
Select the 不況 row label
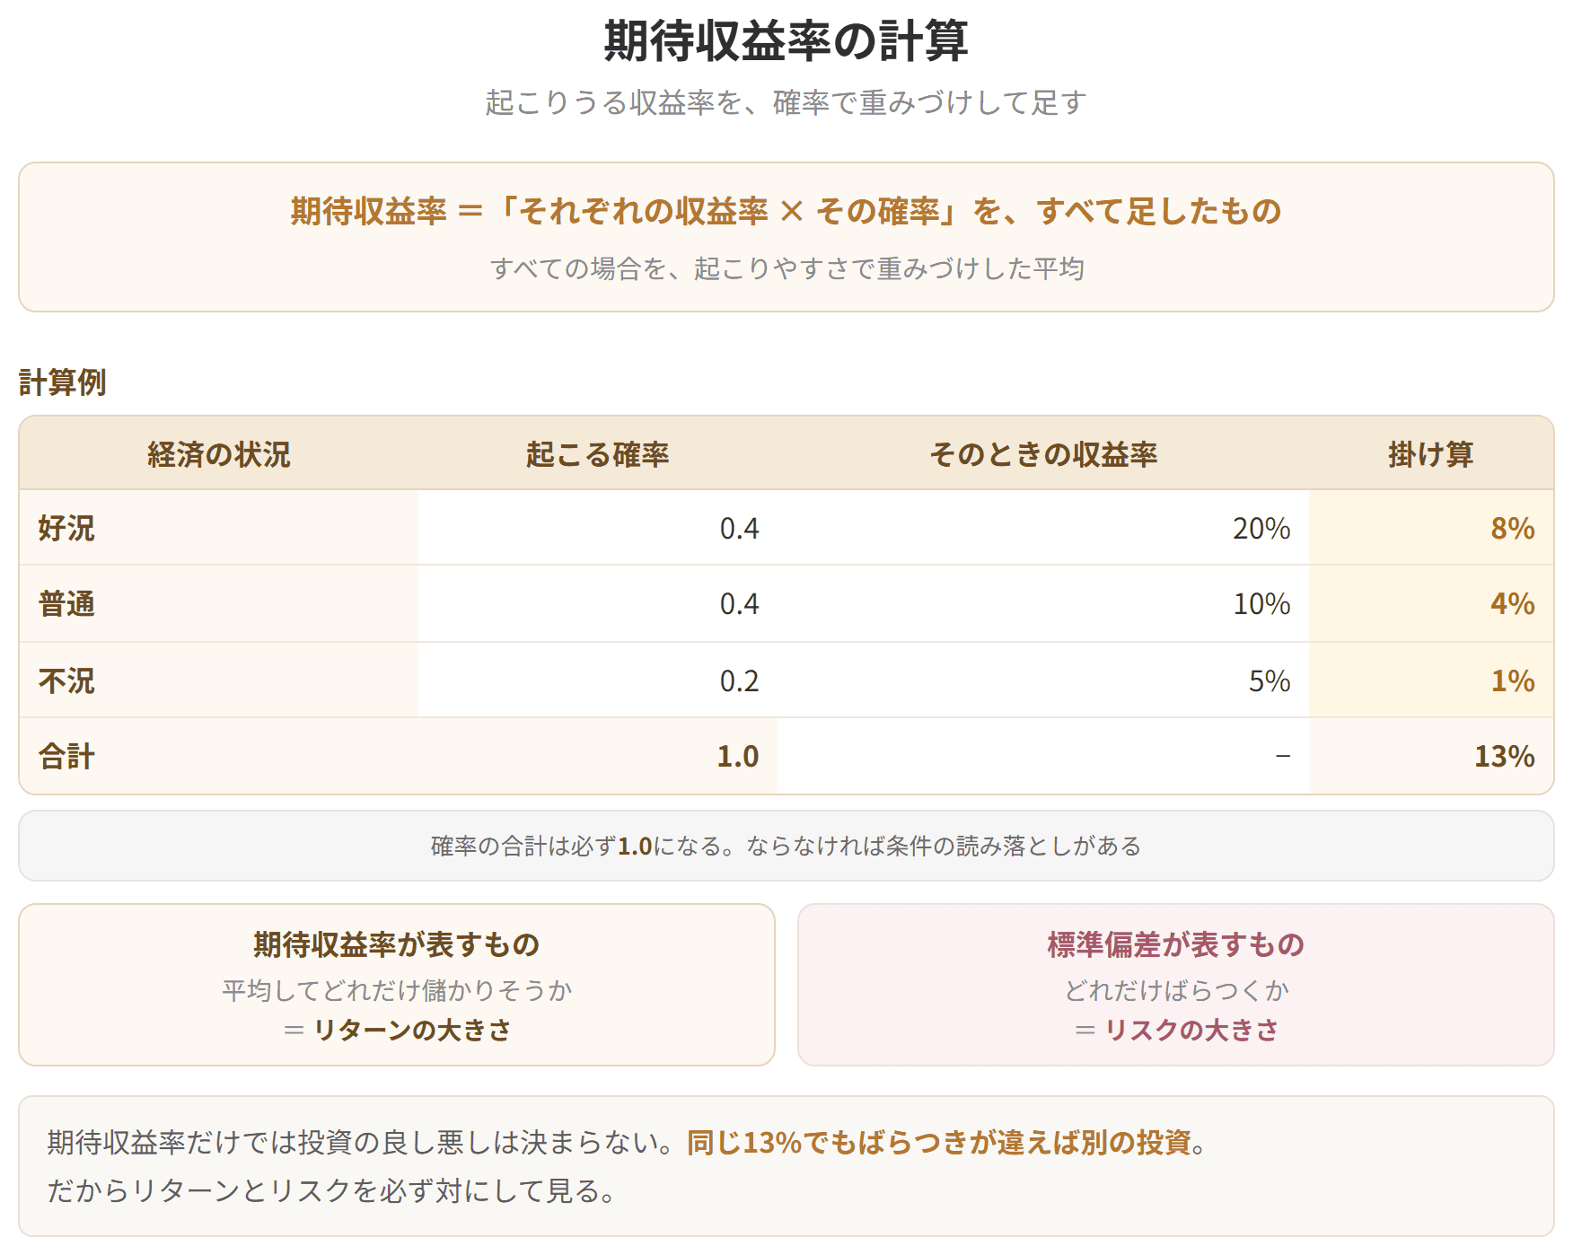66,680
